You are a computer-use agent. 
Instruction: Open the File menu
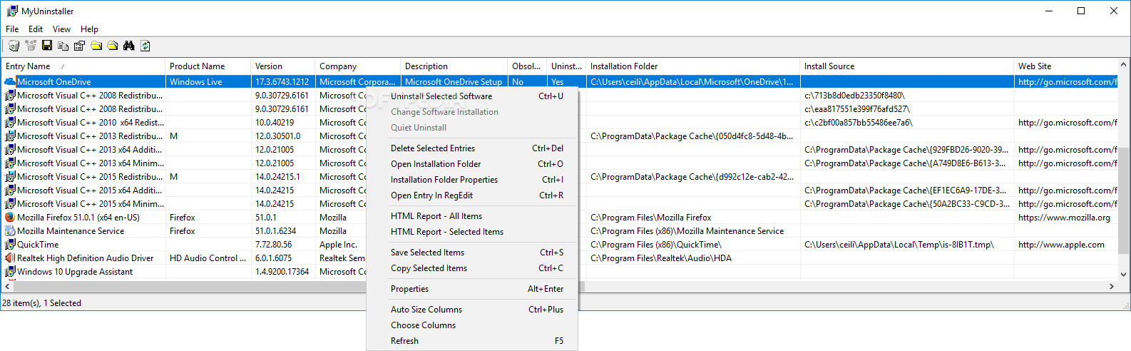click(12, 29)
